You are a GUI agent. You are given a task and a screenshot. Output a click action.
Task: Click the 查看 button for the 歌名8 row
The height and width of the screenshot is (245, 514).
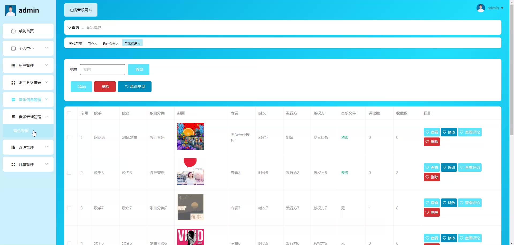[x=432, y=167]
